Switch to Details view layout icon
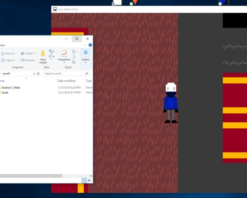 [x=84, y=180]
